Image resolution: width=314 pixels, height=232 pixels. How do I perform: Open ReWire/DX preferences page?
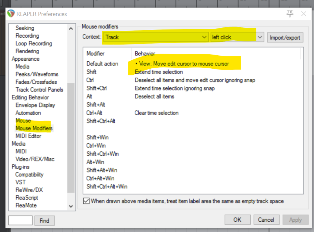29,190
